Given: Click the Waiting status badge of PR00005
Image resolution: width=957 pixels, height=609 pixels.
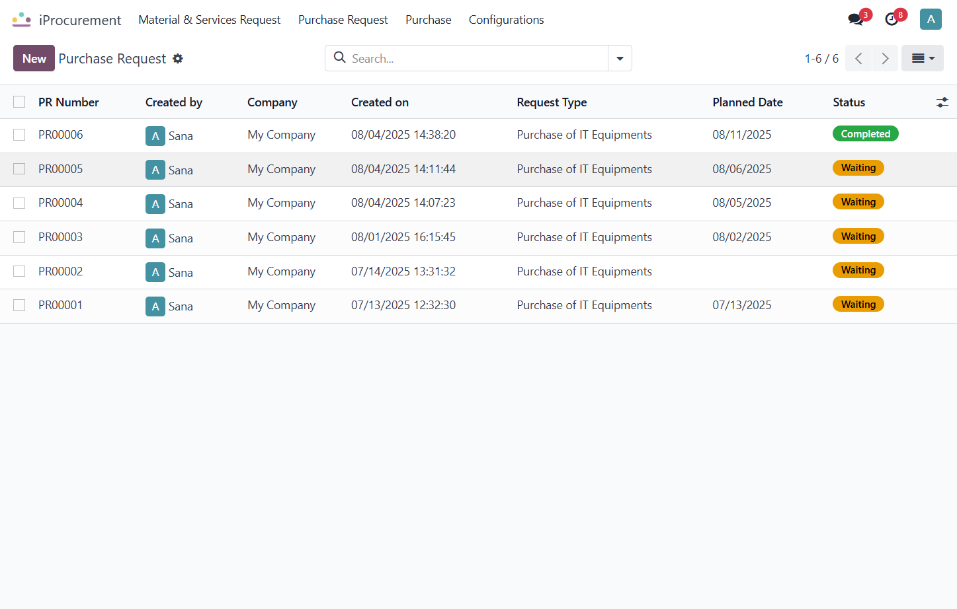Looking at the screenshot, I should (x=858, y=168).
